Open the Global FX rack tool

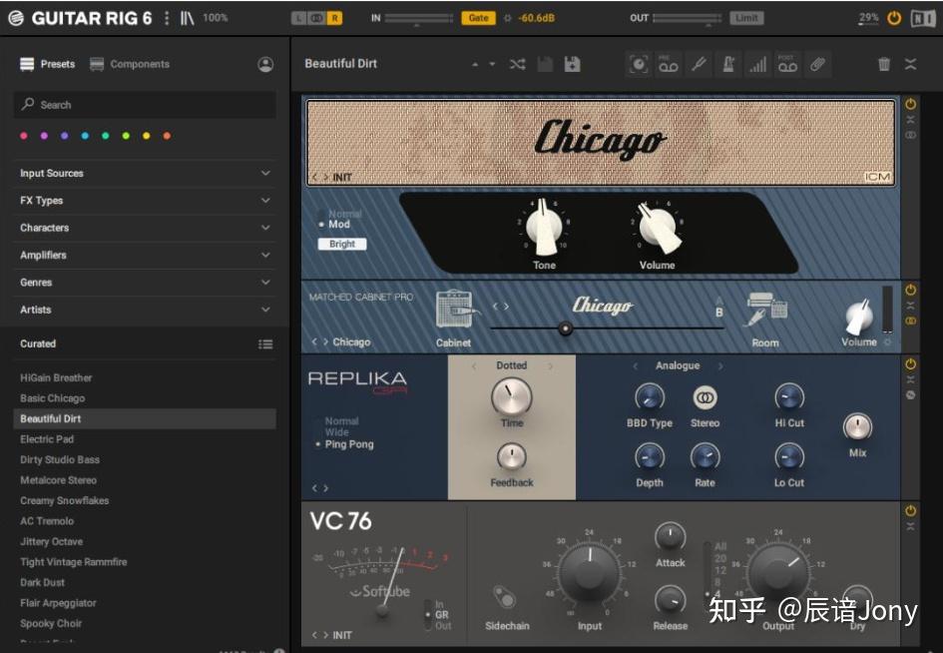(638, 64)
